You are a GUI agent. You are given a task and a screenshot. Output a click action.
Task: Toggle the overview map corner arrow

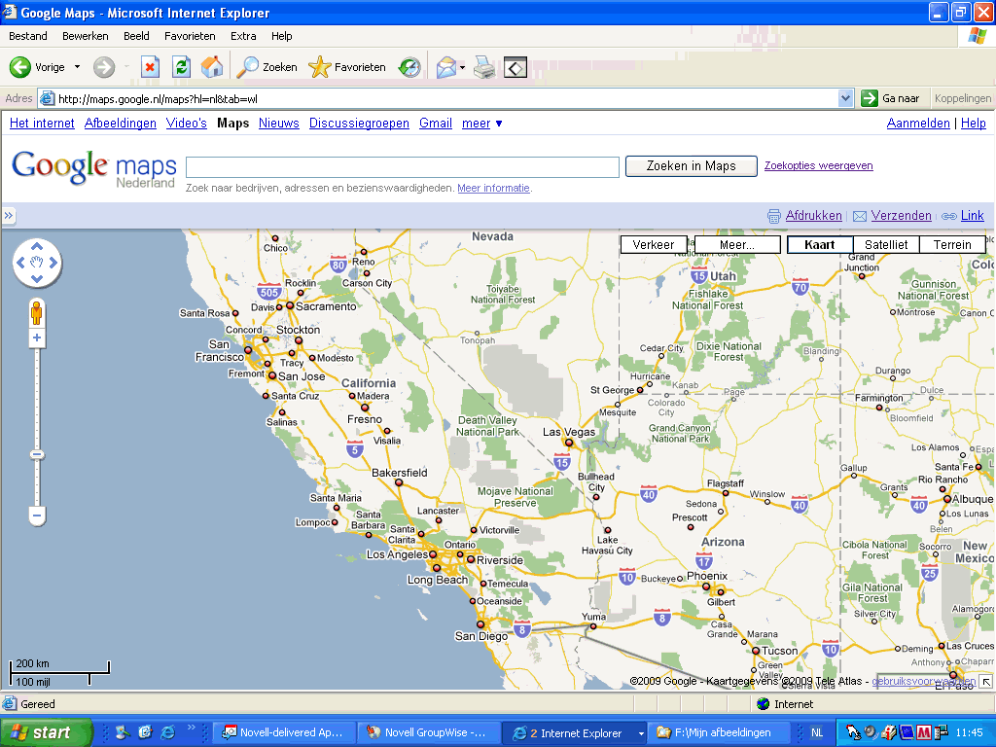(x=986, y=682)
